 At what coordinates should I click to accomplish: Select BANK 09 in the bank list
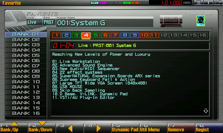(x=26, y=76)
